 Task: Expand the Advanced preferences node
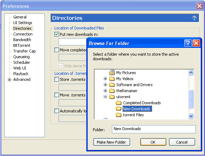click(9, 79)
